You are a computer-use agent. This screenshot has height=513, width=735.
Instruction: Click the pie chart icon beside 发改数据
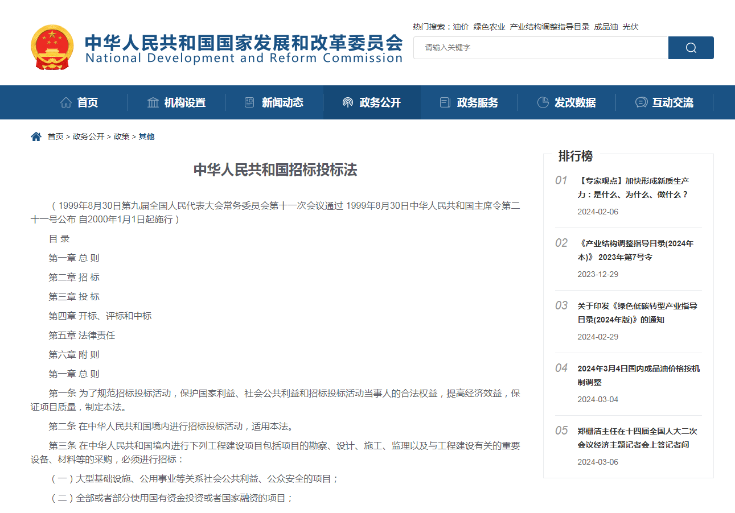pos(543,102)
